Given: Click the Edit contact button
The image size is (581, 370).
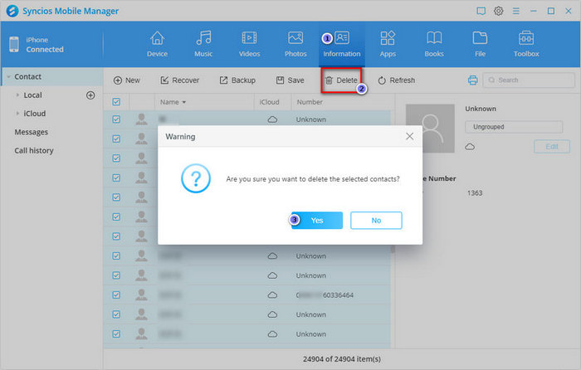Looking at the screenshot, I should (552, 147).
